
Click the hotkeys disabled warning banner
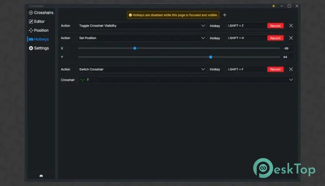173,15
